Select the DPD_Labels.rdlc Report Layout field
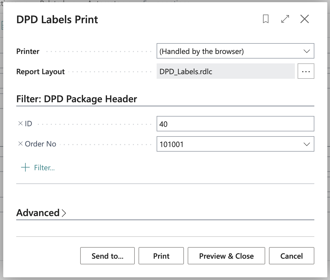 [x=225, y=71]
